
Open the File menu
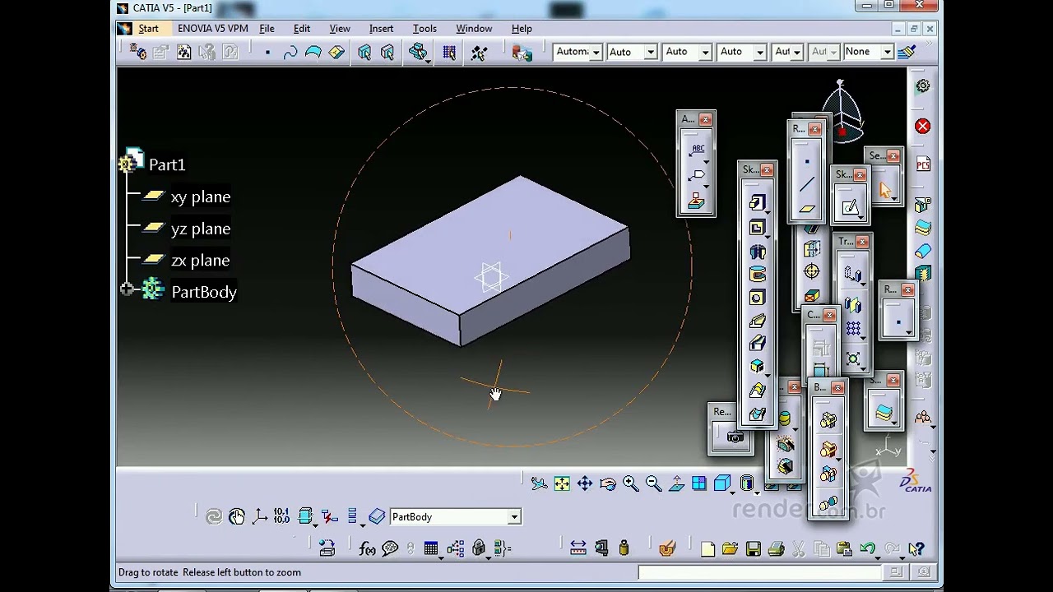pos(267,29)
